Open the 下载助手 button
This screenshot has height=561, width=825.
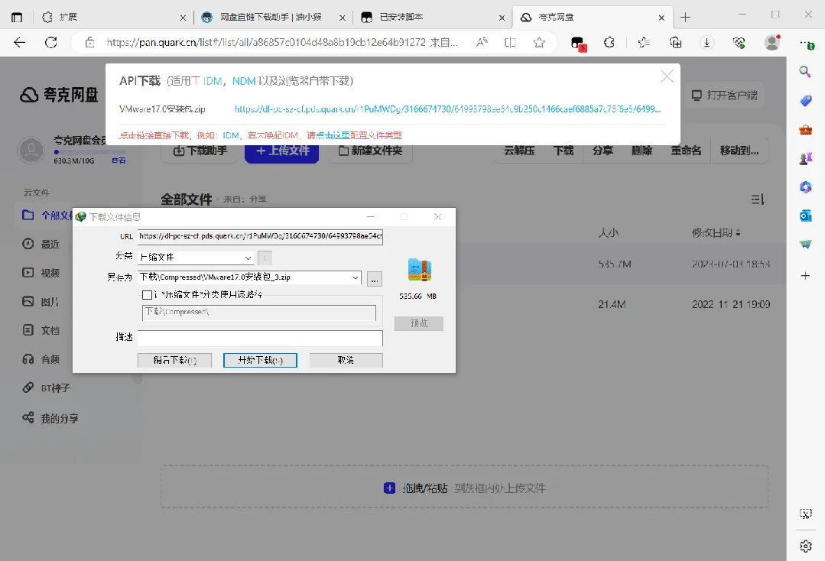click(x=200, y=151)
